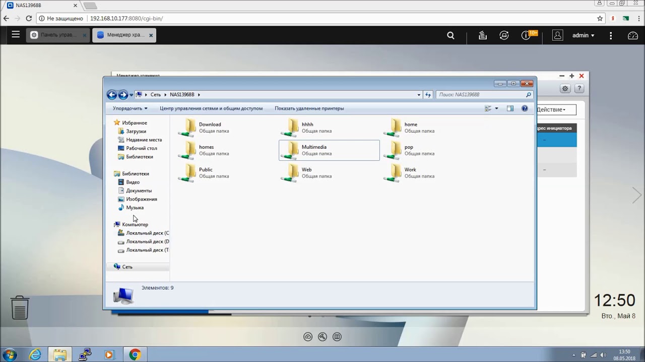The image size is (645, 362).
Task: Refresh the Explorer address bar location
Action: point(428,95)
